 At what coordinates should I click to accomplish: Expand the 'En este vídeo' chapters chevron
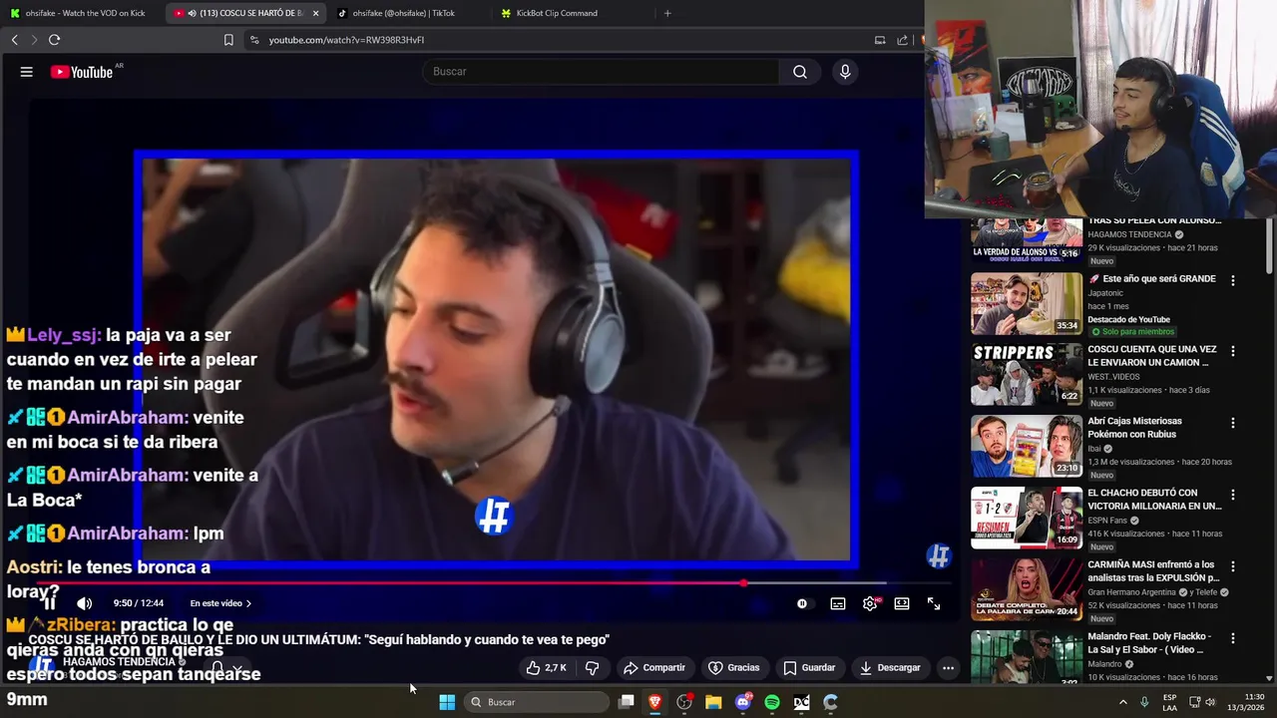tap(248, 603)
